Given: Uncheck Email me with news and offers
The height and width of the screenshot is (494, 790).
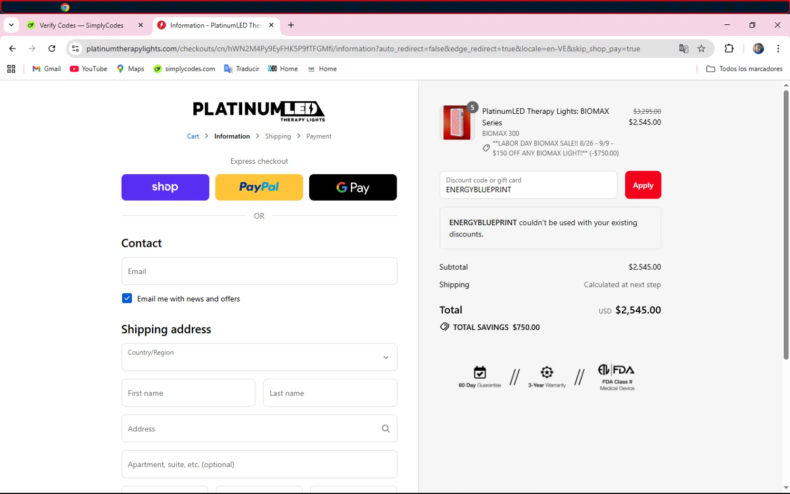Looking at the screenshot, I should click(x=127, y=298).
